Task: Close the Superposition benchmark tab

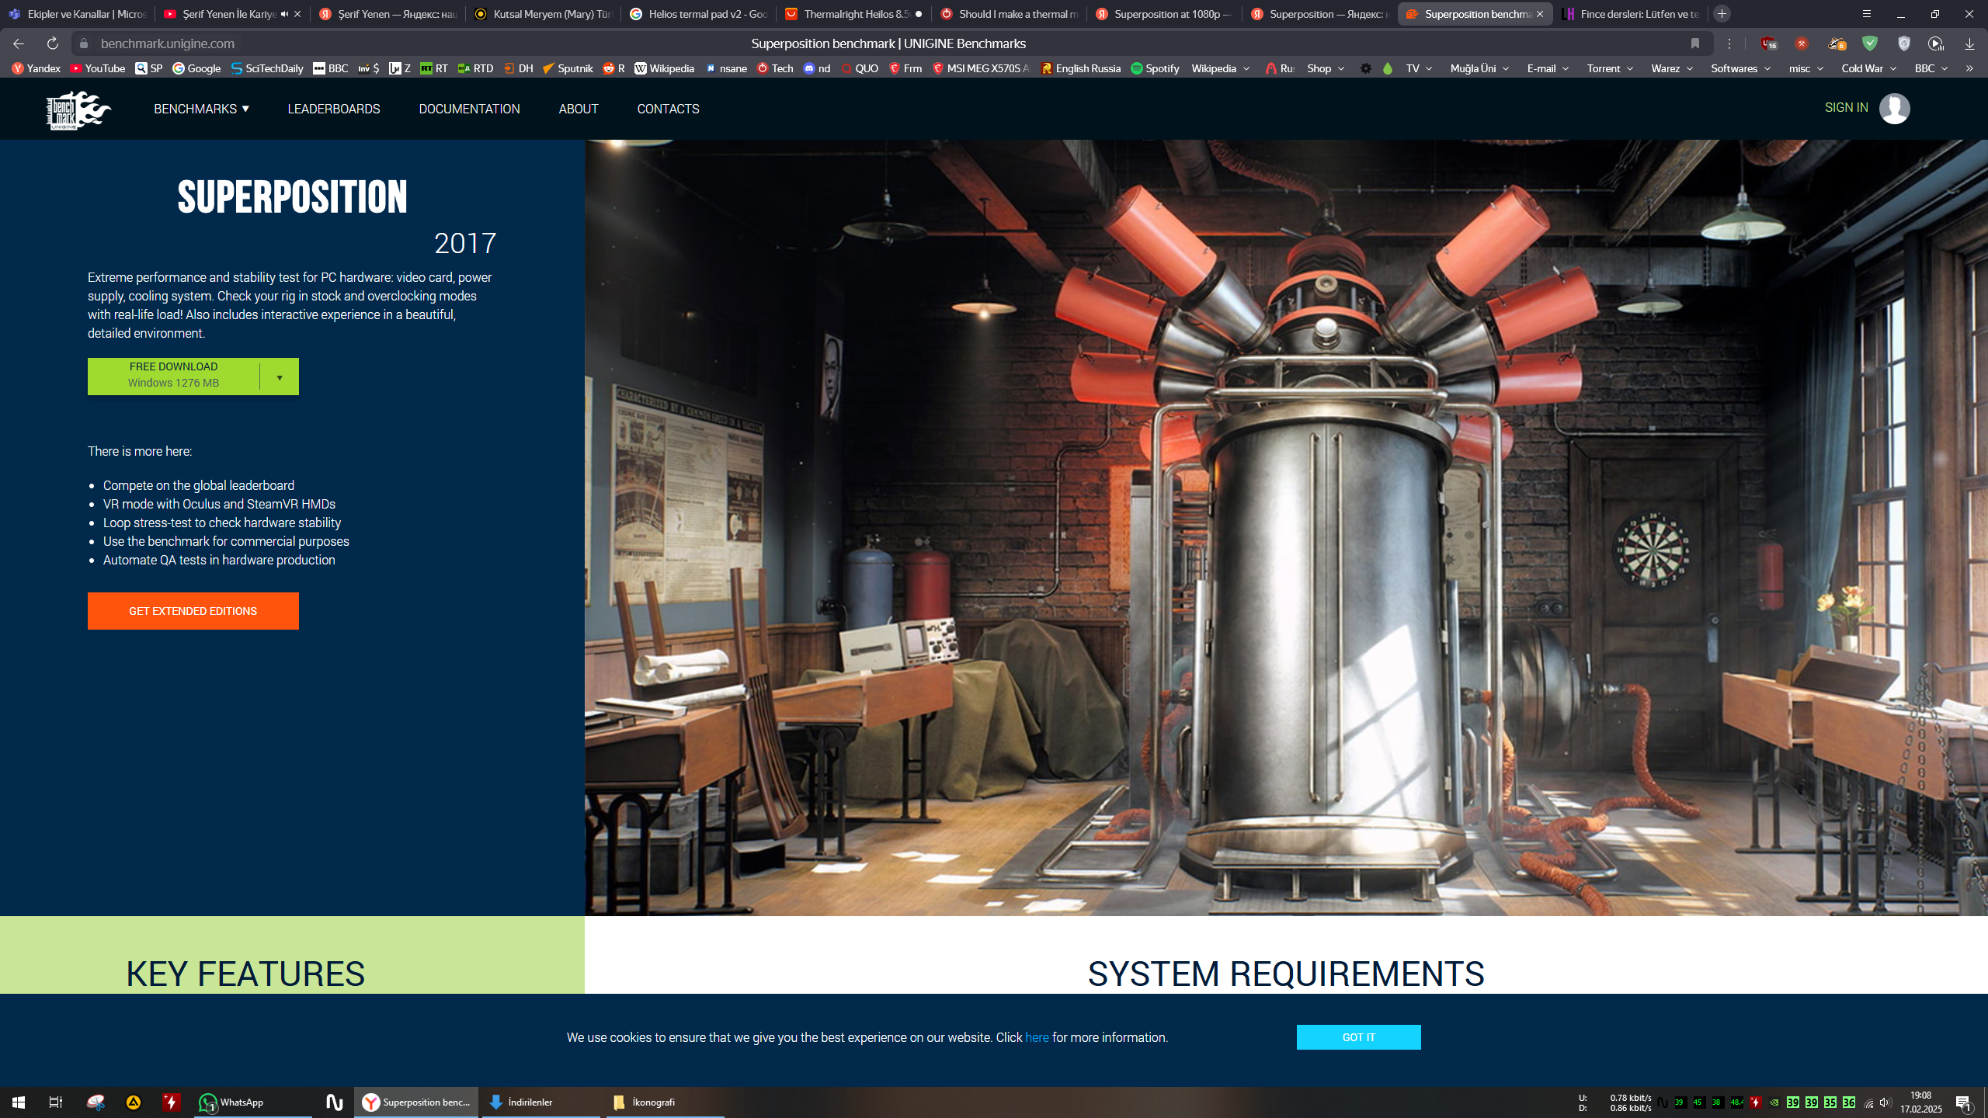Action: pos(1540,14)
